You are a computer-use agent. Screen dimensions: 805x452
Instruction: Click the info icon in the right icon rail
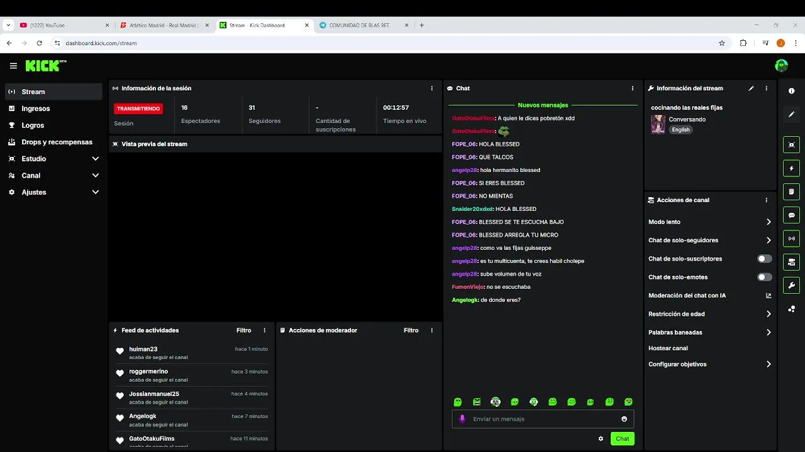tap(791, 91)
